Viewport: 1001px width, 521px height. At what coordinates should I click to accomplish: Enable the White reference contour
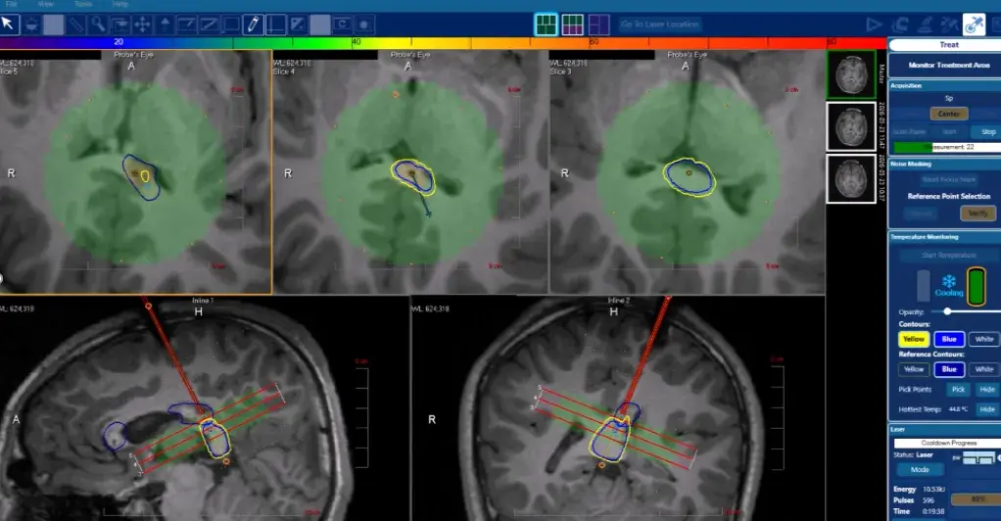tap(983, 369)
